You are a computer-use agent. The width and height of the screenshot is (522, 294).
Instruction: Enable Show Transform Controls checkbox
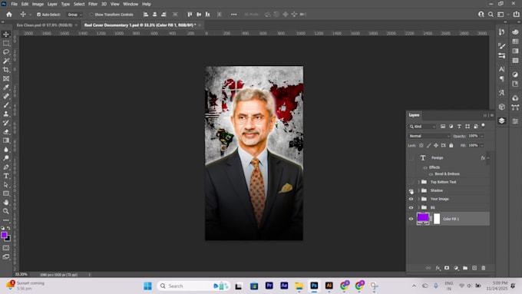point(91,15)
